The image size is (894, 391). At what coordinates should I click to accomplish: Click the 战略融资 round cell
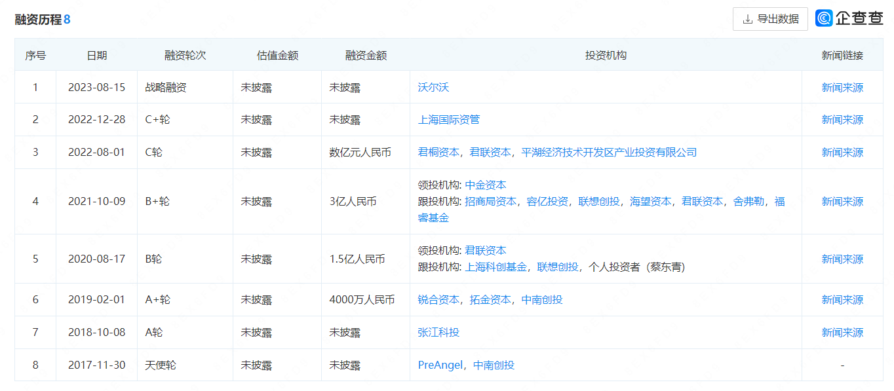[x=166, y=87]
